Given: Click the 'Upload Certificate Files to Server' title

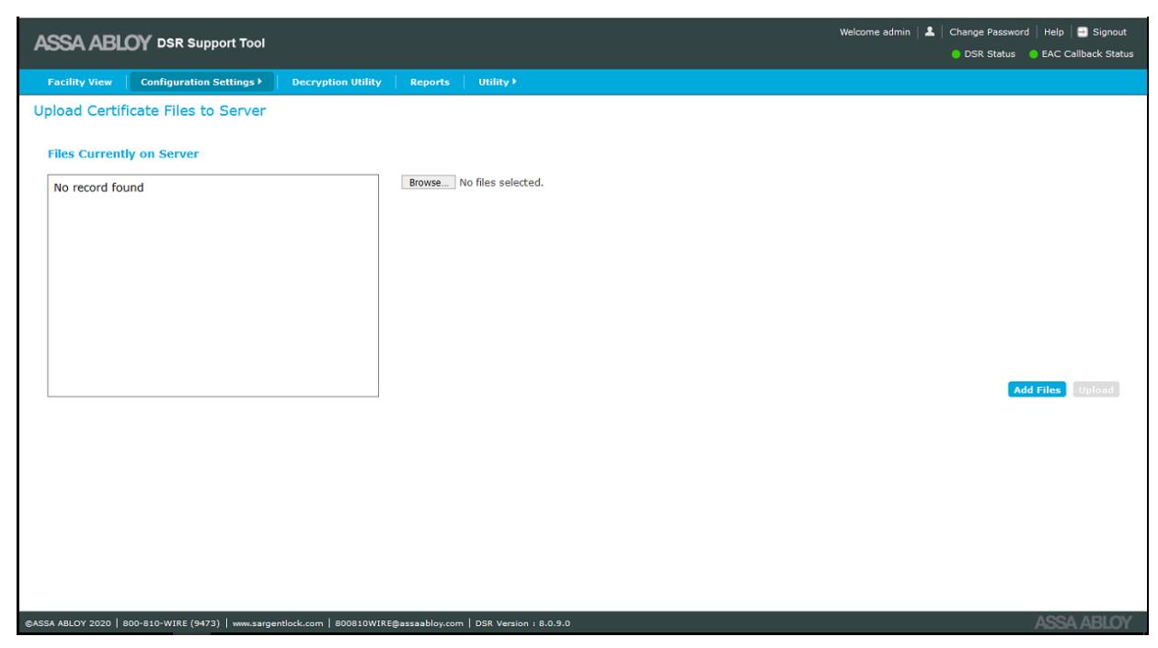Looking at the screenshot, I should pos(149,112).
